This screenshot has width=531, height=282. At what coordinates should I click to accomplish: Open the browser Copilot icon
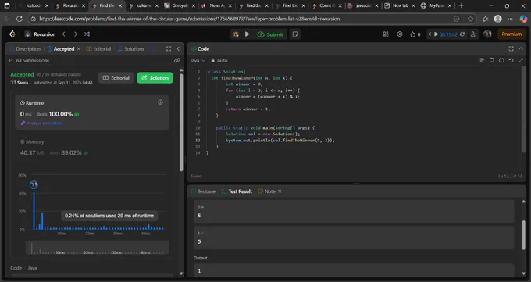point(523,19)
